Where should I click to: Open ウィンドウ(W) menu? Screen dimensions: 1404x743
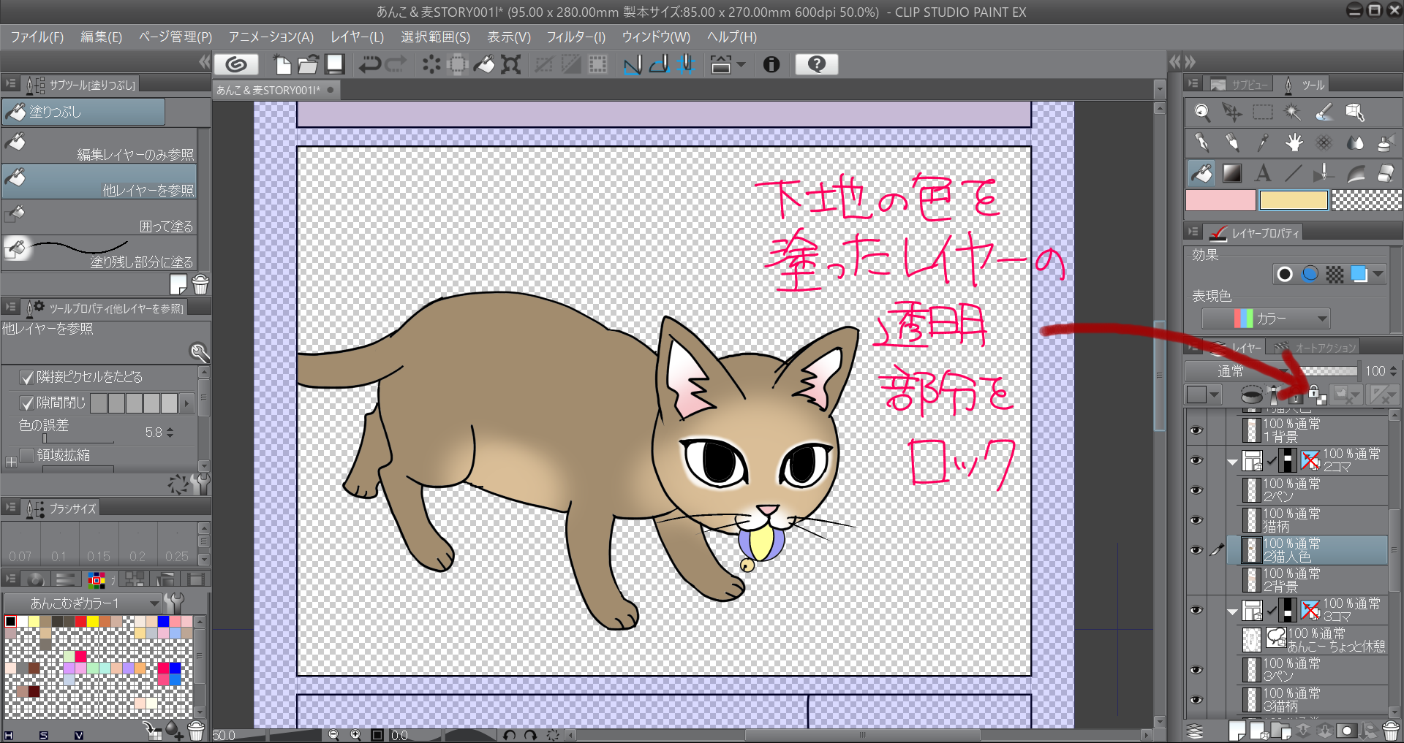pos(656,37)
